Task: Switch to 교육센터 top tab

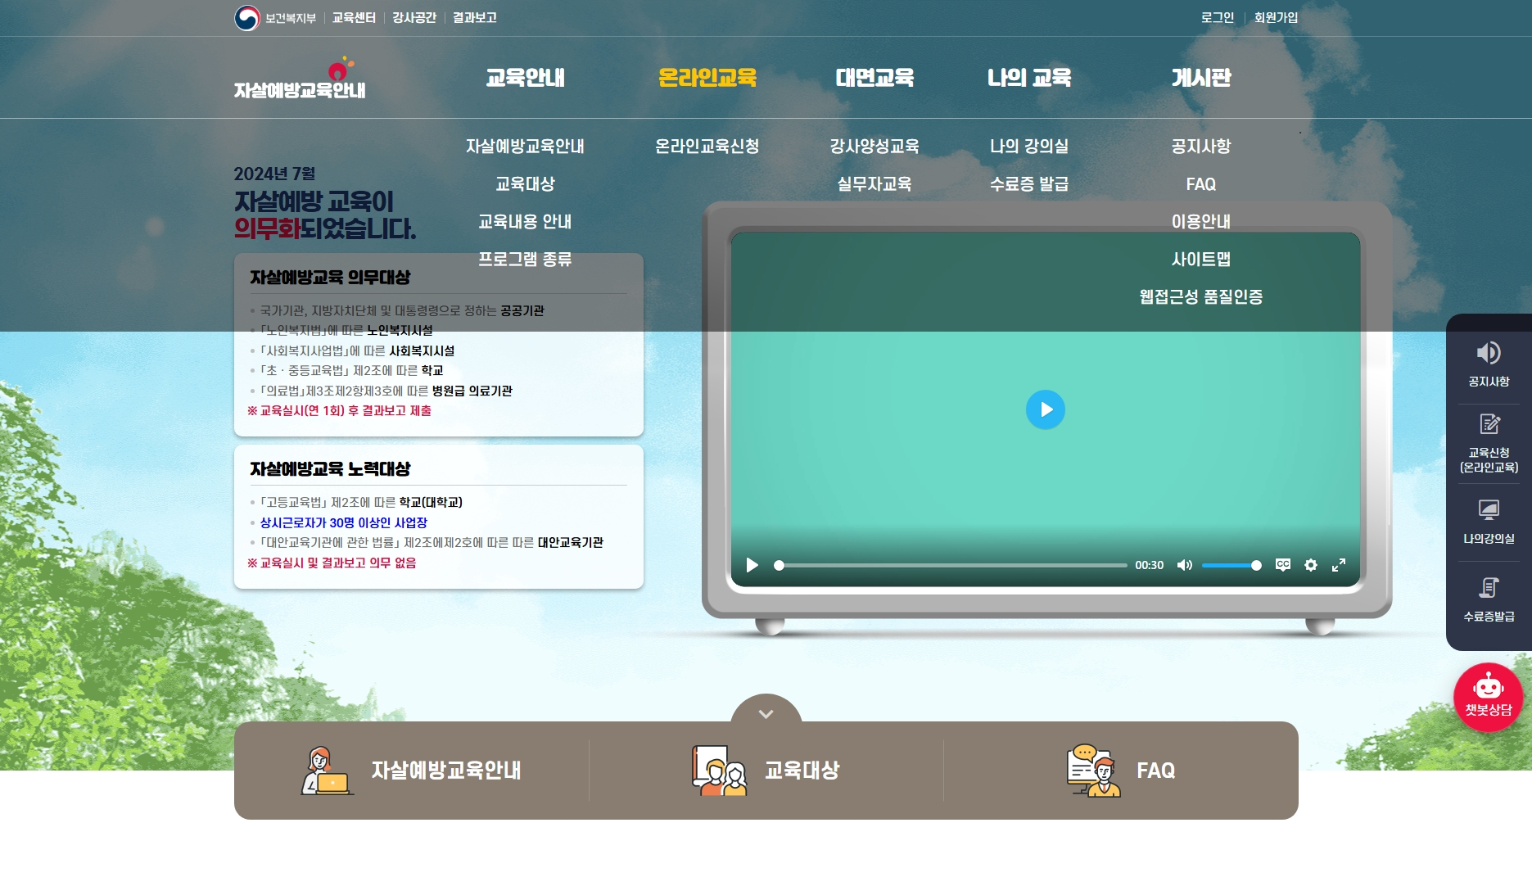Action: (354, 17)
